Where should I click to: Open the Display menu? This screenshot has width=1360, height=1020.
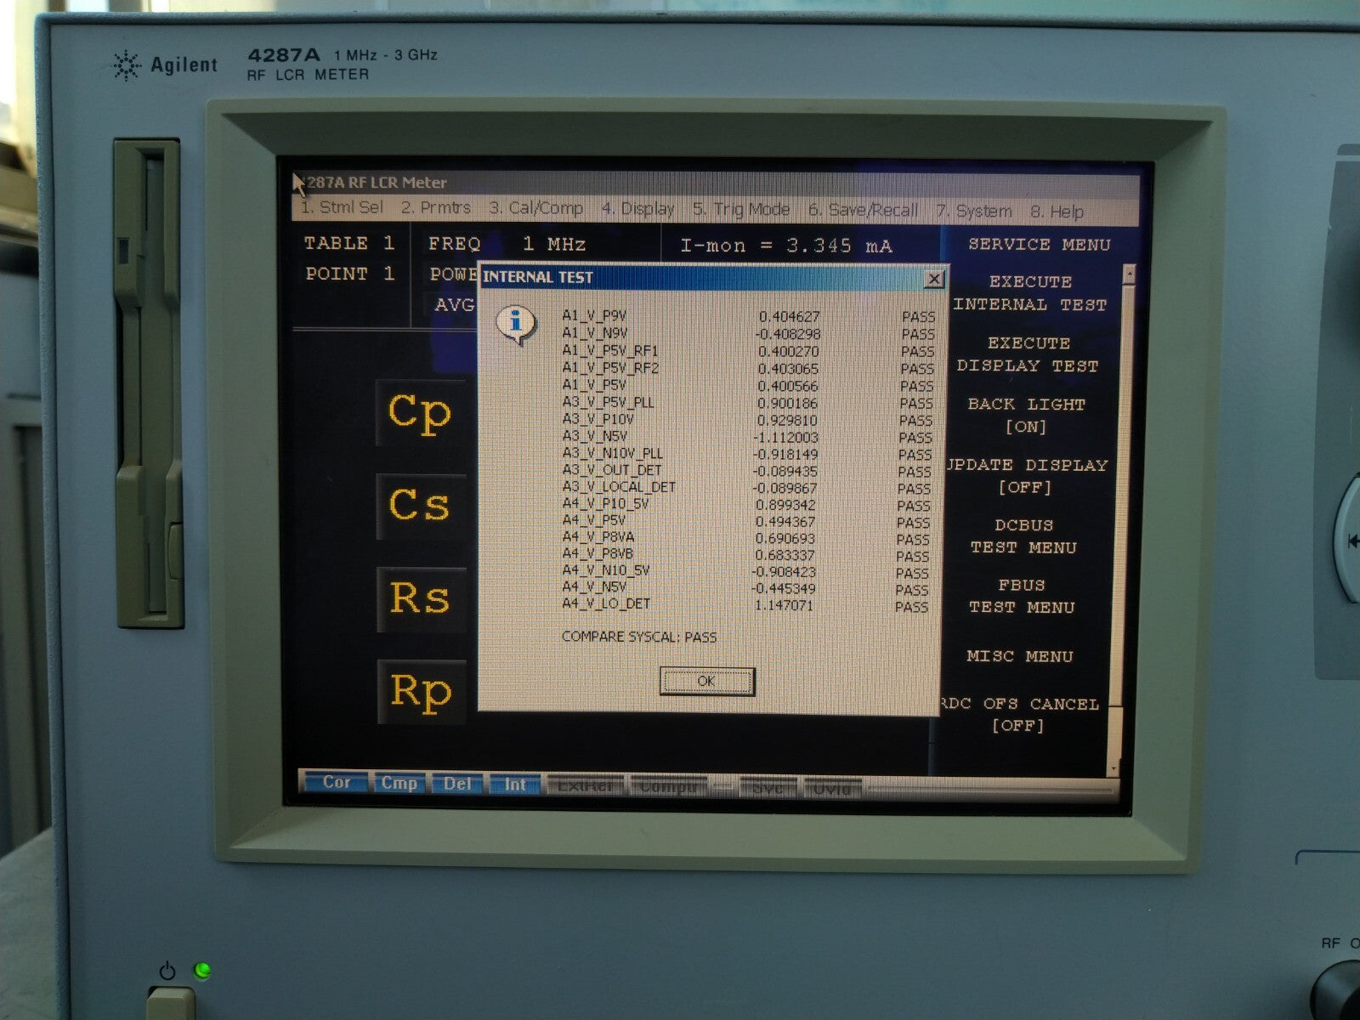[x=637, y=209]
